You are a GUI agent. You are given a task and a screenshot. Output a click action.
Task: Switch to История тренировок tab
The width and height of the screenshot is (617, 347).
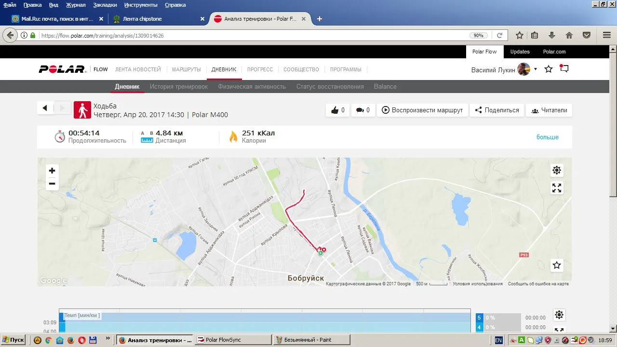[x=178, y=87]
